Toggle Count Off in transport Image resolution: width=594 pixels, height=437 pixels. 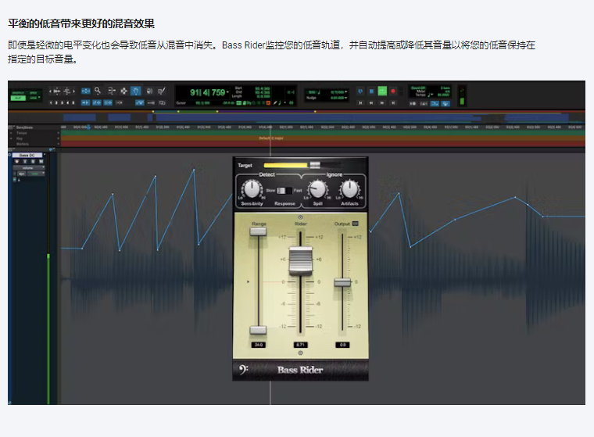418,88
